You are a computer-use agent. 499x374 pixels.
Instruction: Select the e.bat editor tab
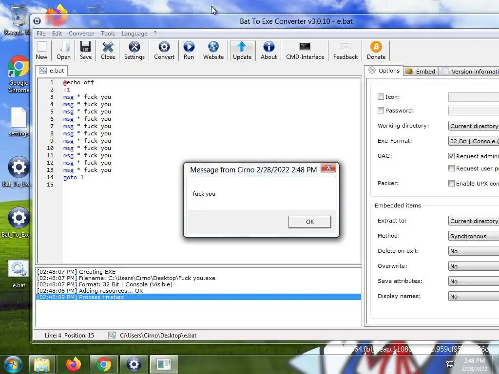[x=52, y=71]
